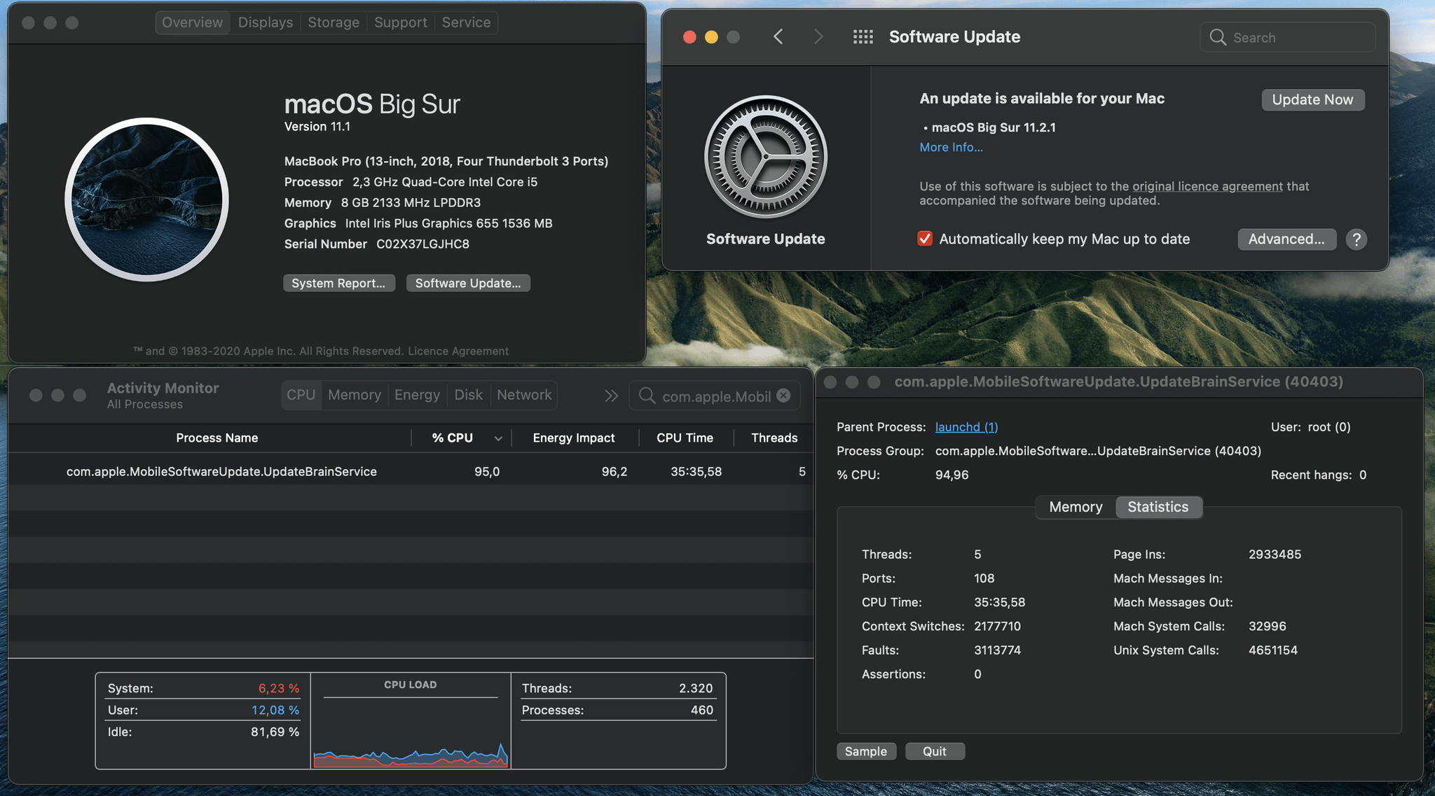Click Update Now to install Big Sur 11.2.1
The height and width of the screenshot is (796, 1435).
click(x=1312, y=99)
